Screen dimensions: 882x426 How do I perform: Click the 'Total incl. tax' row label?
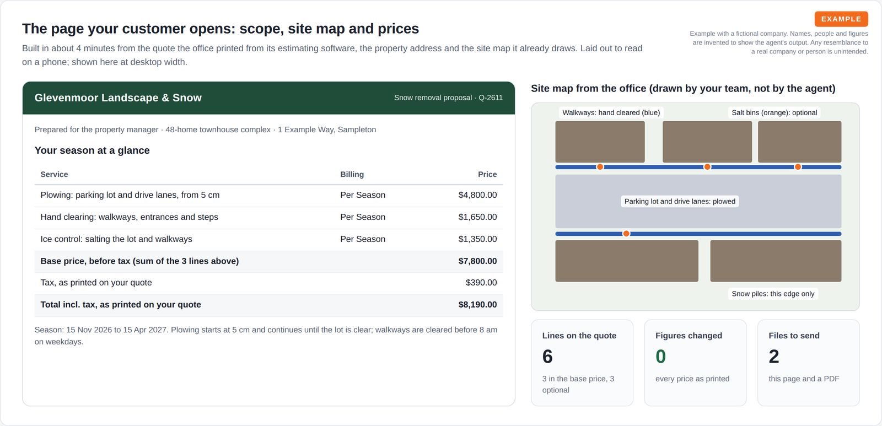(x=121, y=305)
